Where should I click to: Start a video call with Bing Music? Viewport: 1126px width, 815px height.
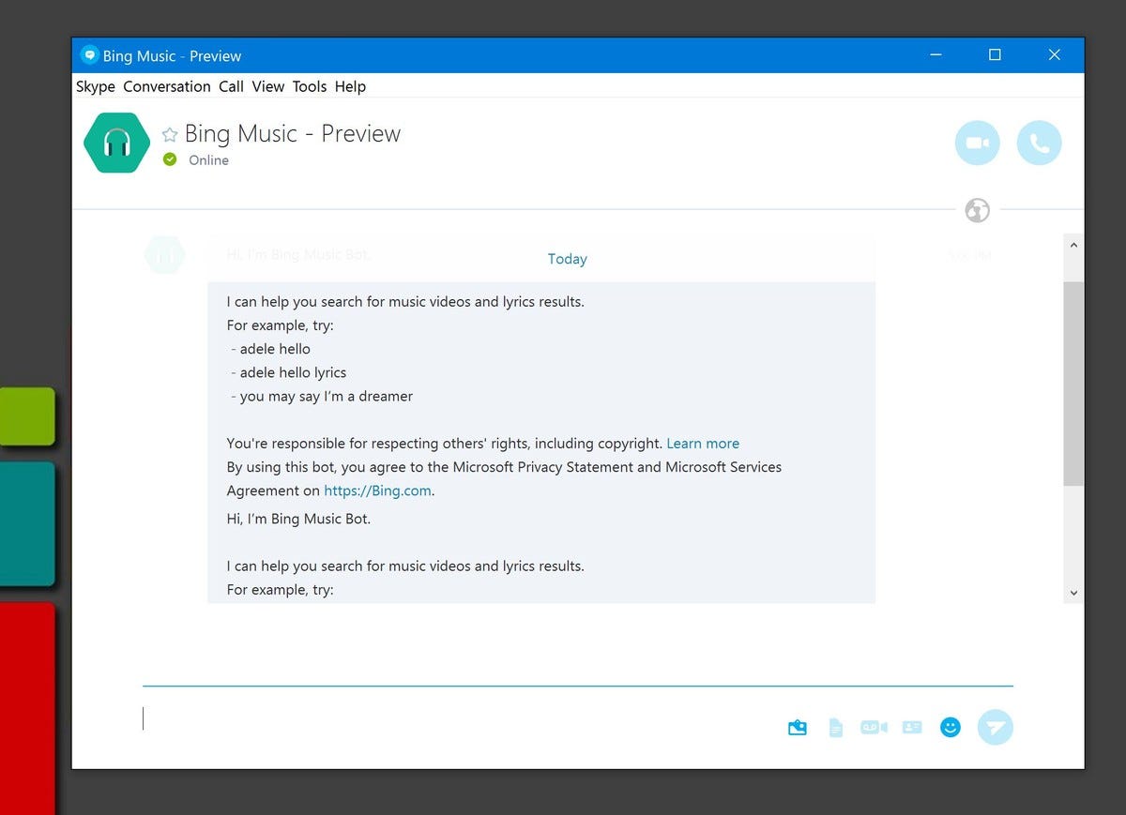tap(977, 143)
